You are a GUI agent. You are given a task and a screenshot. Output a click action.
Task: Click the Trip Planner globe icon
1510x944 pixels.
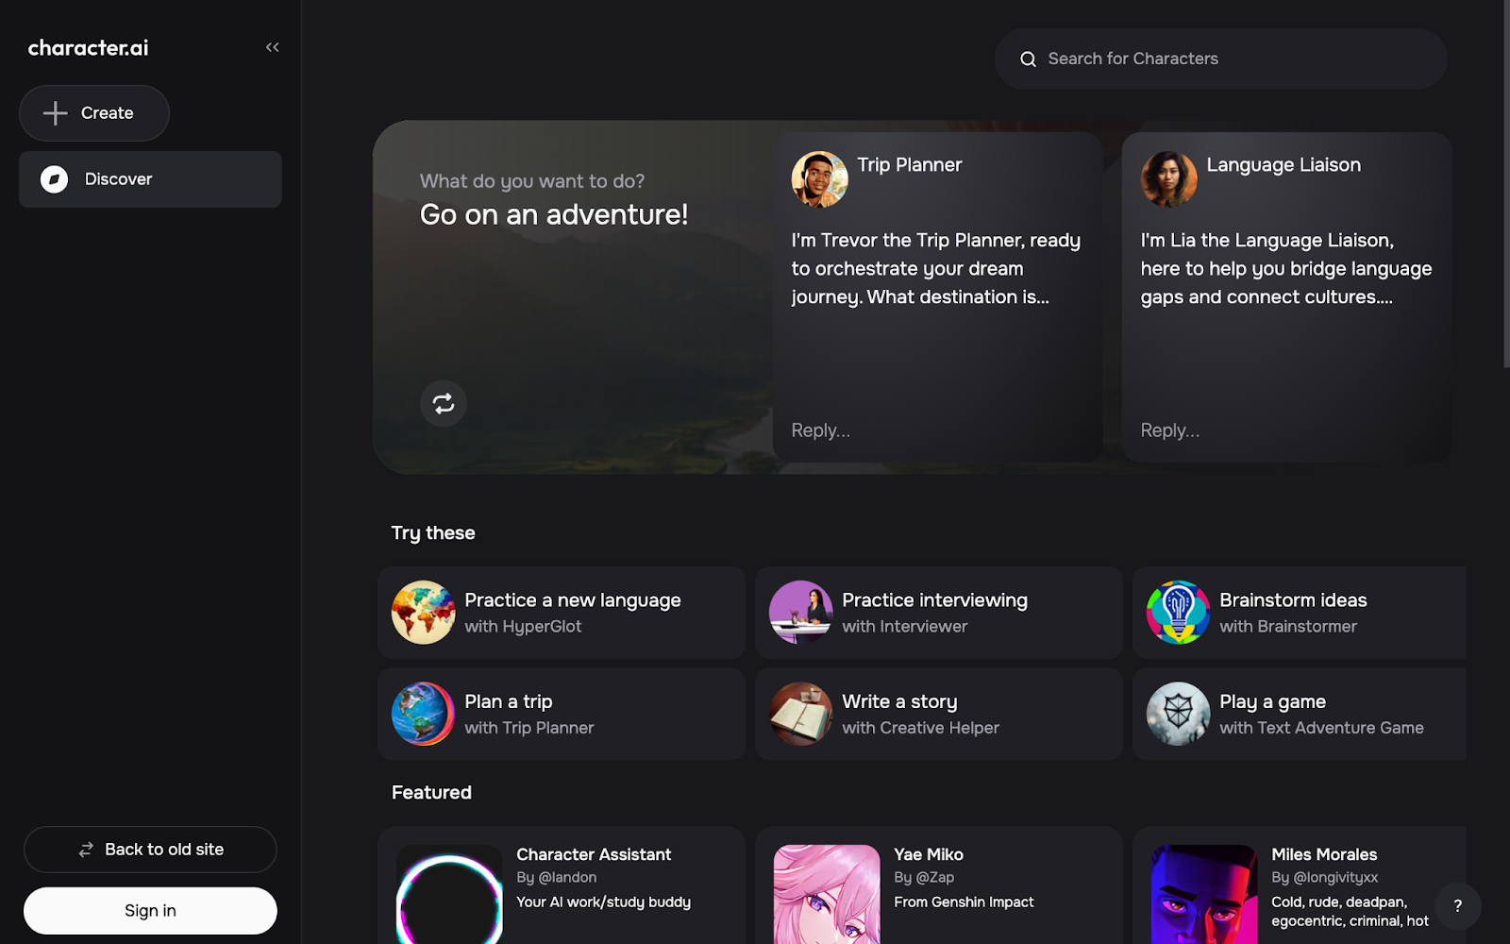click(423, 714)
